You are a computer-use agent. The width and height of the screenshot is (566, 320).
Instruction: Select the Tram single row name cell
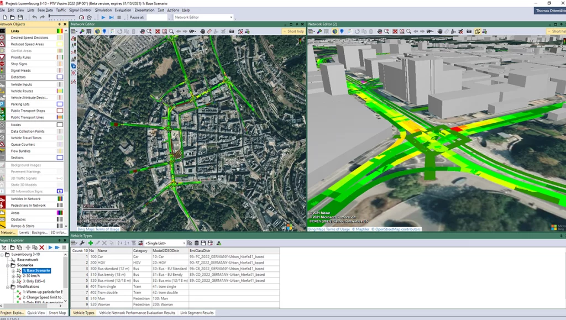point(114,286)
